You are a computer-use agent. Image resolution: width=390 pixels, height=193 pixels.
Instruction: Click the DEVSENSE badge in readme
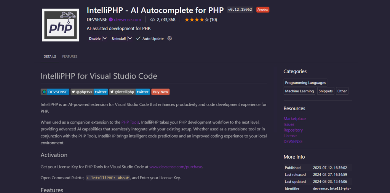tap(55, 92)
